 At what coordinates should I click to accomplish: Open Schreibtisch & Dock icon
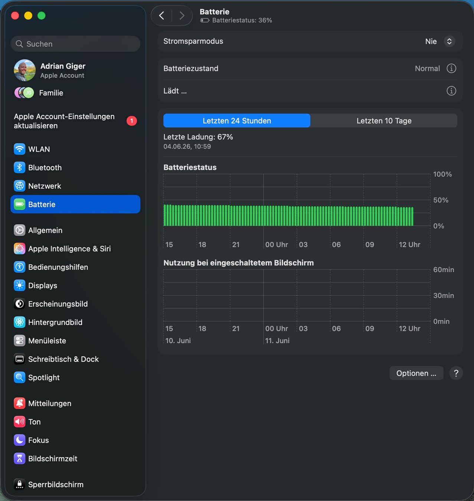[20, 359]
